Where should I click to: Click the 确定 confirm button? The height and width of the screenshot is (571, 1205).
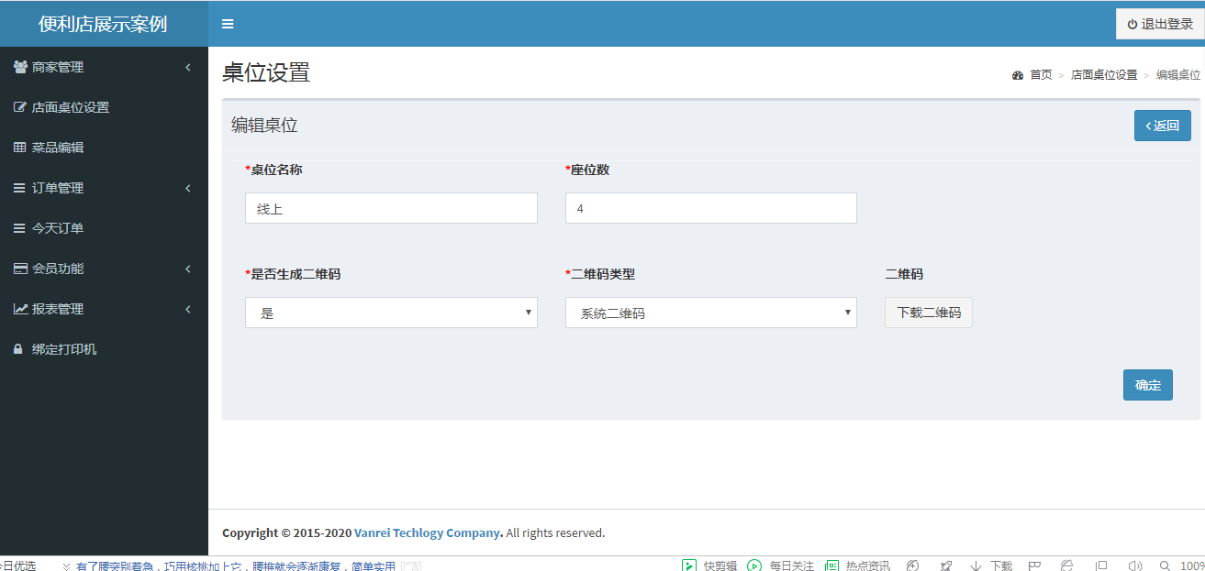pyautogui.click(x=1148, y=385)
